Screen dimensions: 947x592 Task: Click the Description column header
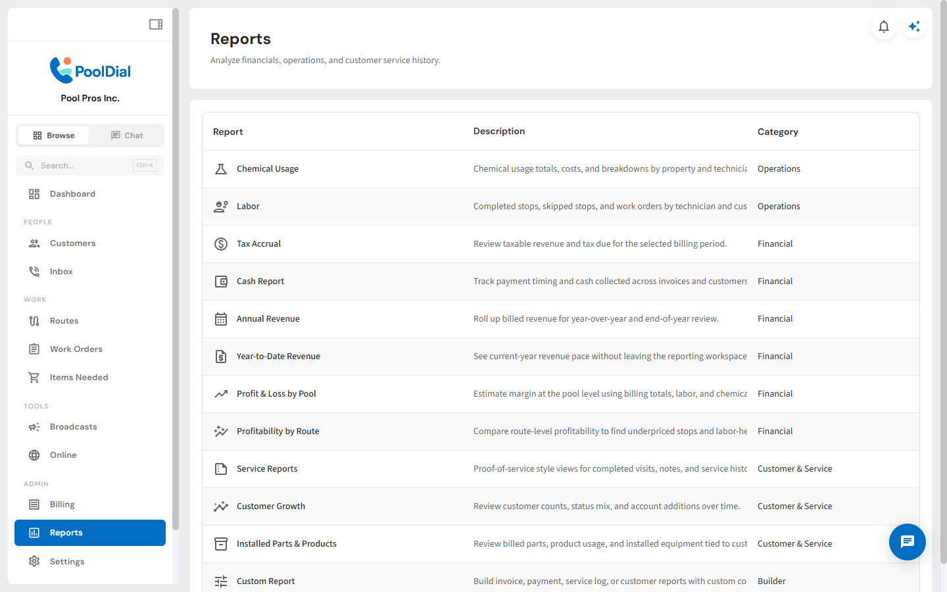pyautogui.click(x=499, y=131)
